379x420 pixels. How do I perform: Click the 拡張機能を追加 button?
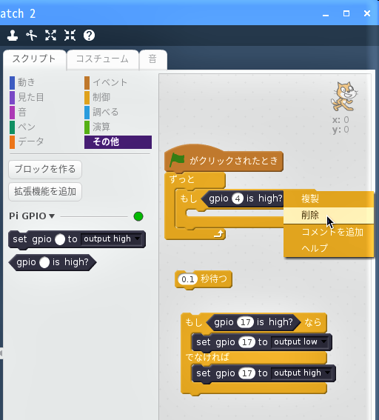tap(45, 192)
